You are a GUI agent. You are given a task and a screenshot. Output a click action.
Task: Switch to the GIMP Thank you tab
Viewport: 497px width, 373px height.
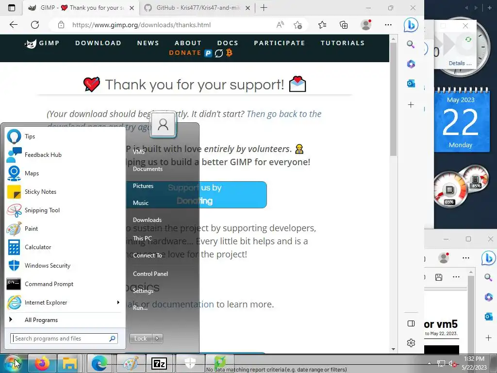pos(81,8)
